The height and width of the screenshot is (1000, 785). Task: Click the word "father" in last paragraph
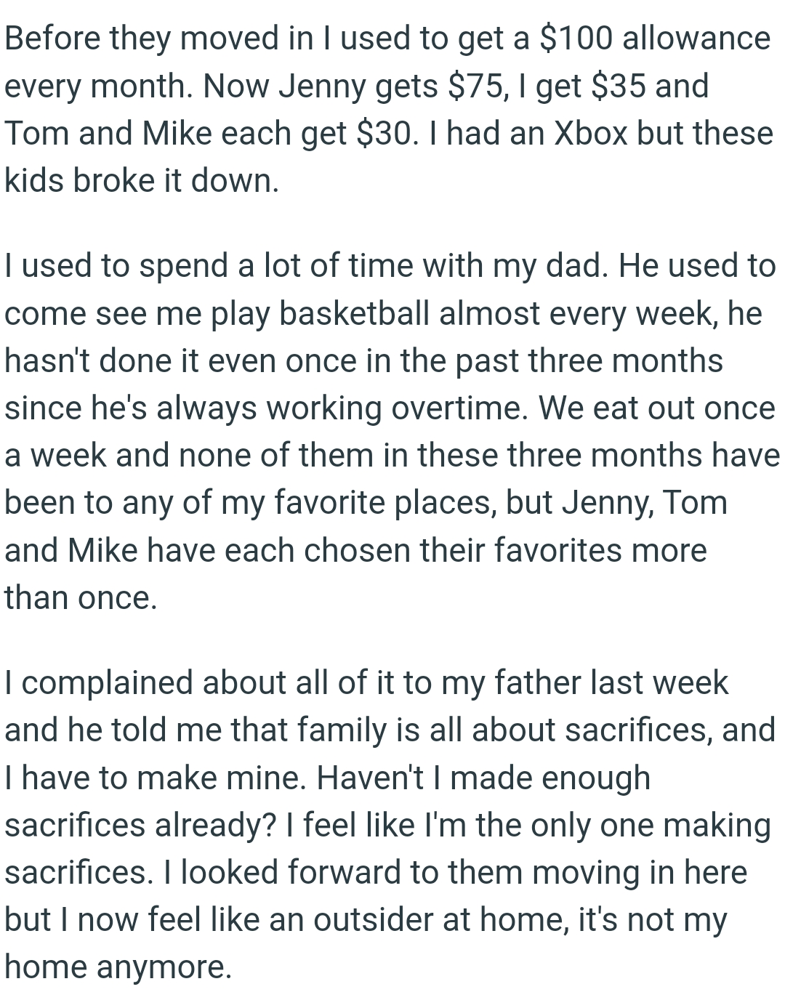[538, 683]
